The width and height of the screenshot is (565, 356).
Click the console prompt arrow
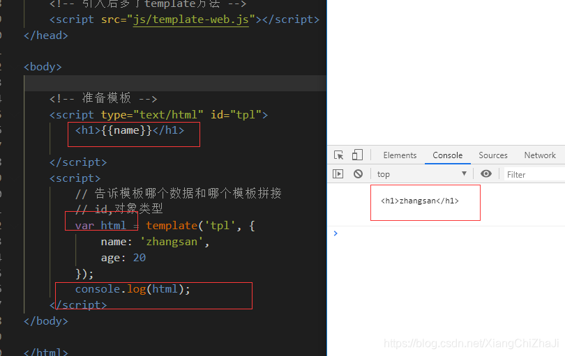tap(336, 233)
